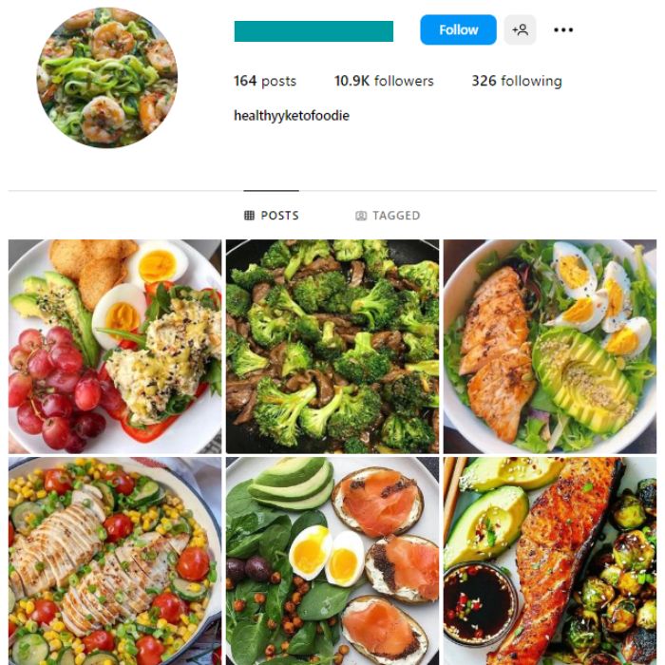Open the glazed salmon brussels sprouts post
Viewport: 665px width, 665px height.
tap(550, 561)
